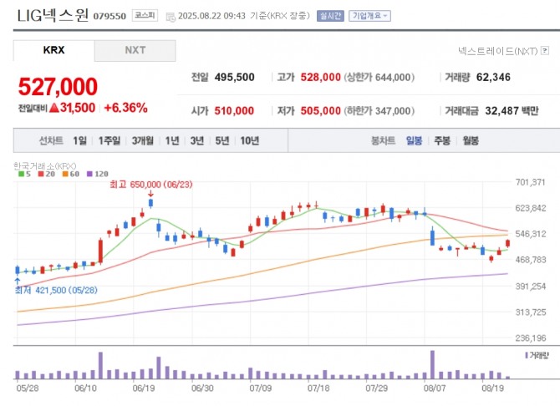Select the 5년 line chart
Screen dimensions: 560x406
[x=222, y=140]
